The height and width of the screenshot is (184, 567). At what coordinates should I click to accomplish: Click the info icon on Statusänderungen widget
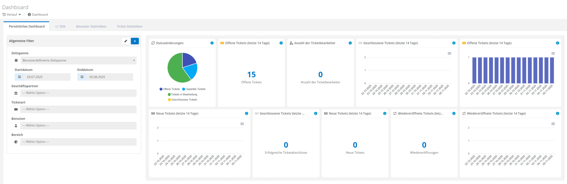tap(212, 43)
